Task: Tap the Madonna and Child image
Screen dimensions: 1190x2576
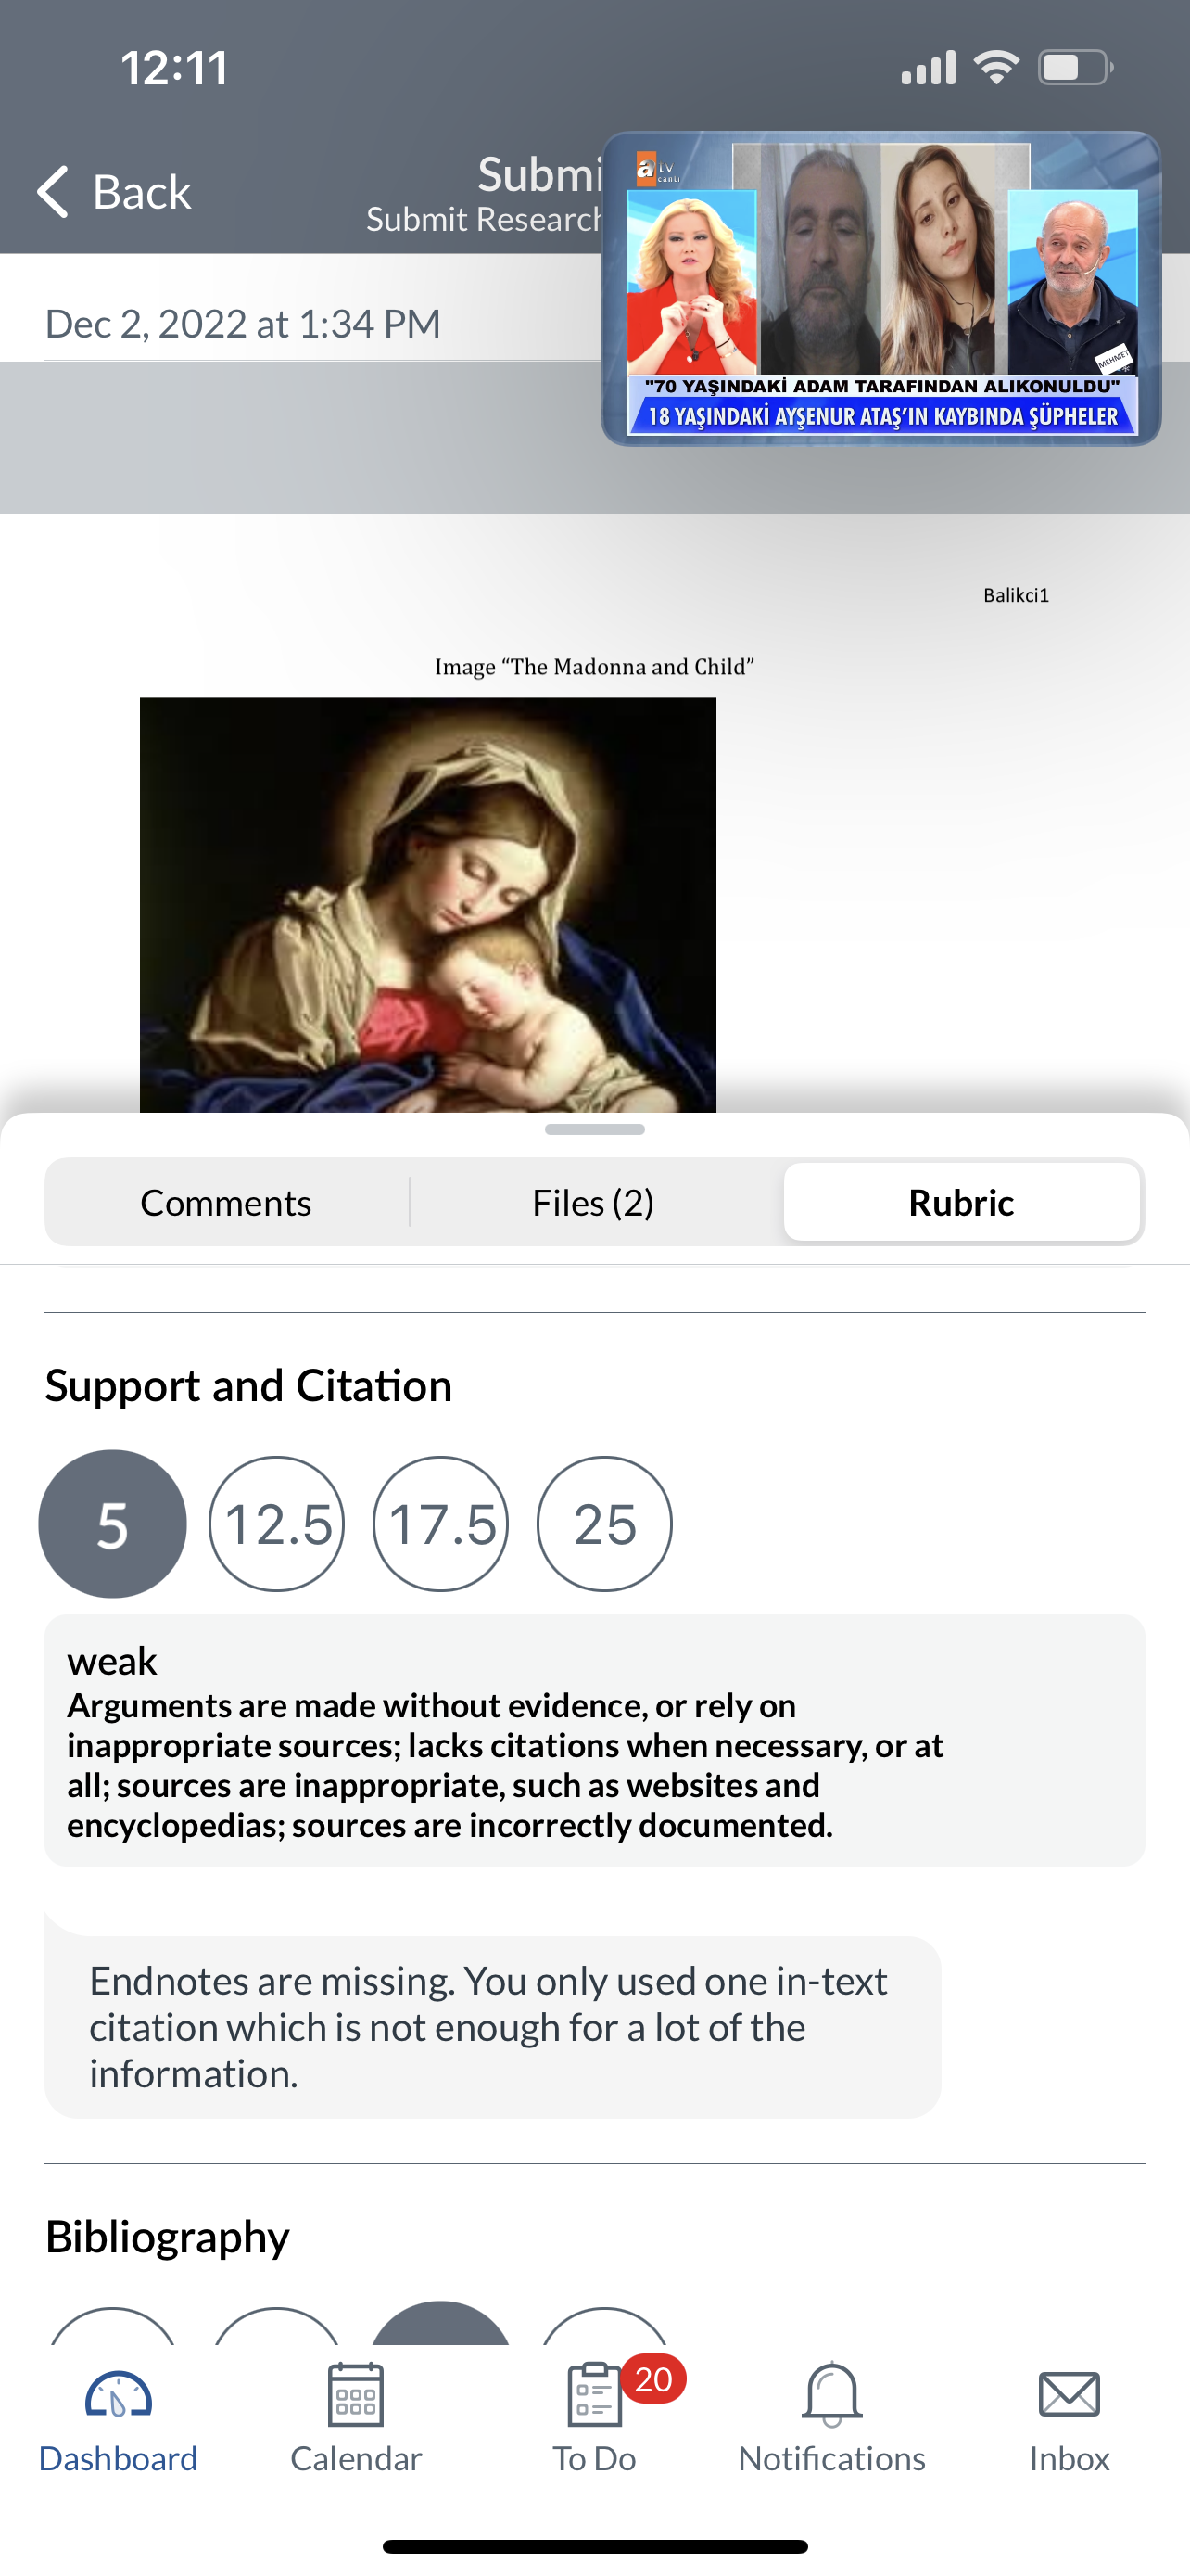Action: click(x=427, y=905)
